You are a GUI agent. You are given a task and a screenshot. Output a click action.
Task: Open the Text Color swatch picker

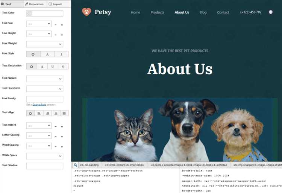pos(29,14)
